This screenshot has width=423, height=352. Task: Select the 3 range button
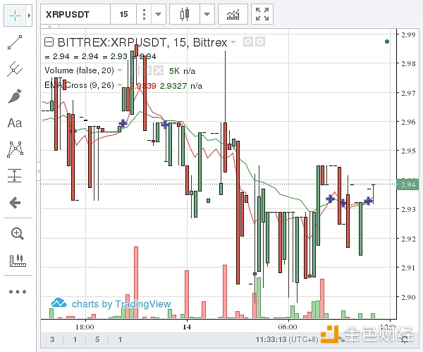[x=52, y=339]
